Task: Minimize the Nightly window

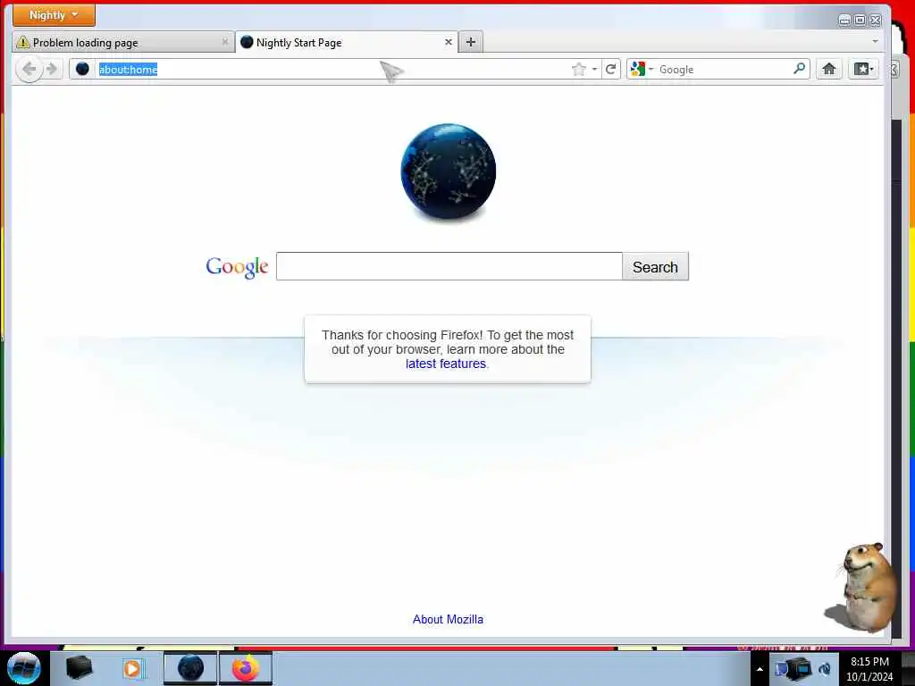Action: point(844,21)
